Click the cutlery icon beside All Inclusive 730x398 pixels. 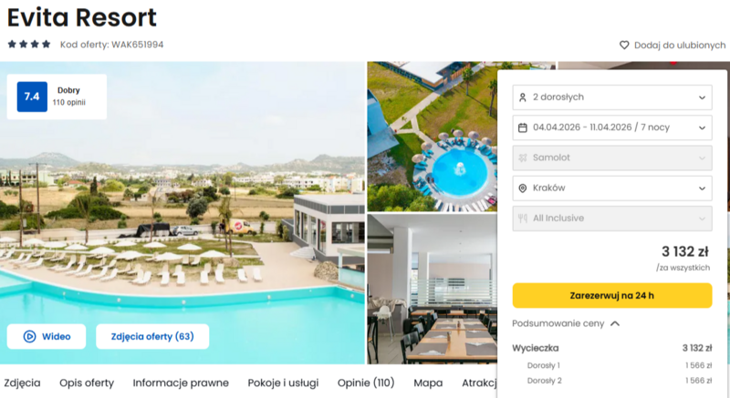click(x=522, y=219)
